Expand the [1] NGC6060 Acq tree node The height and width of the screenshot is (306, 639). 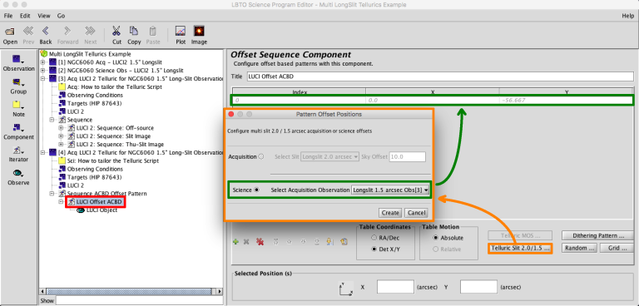point(42,62)
